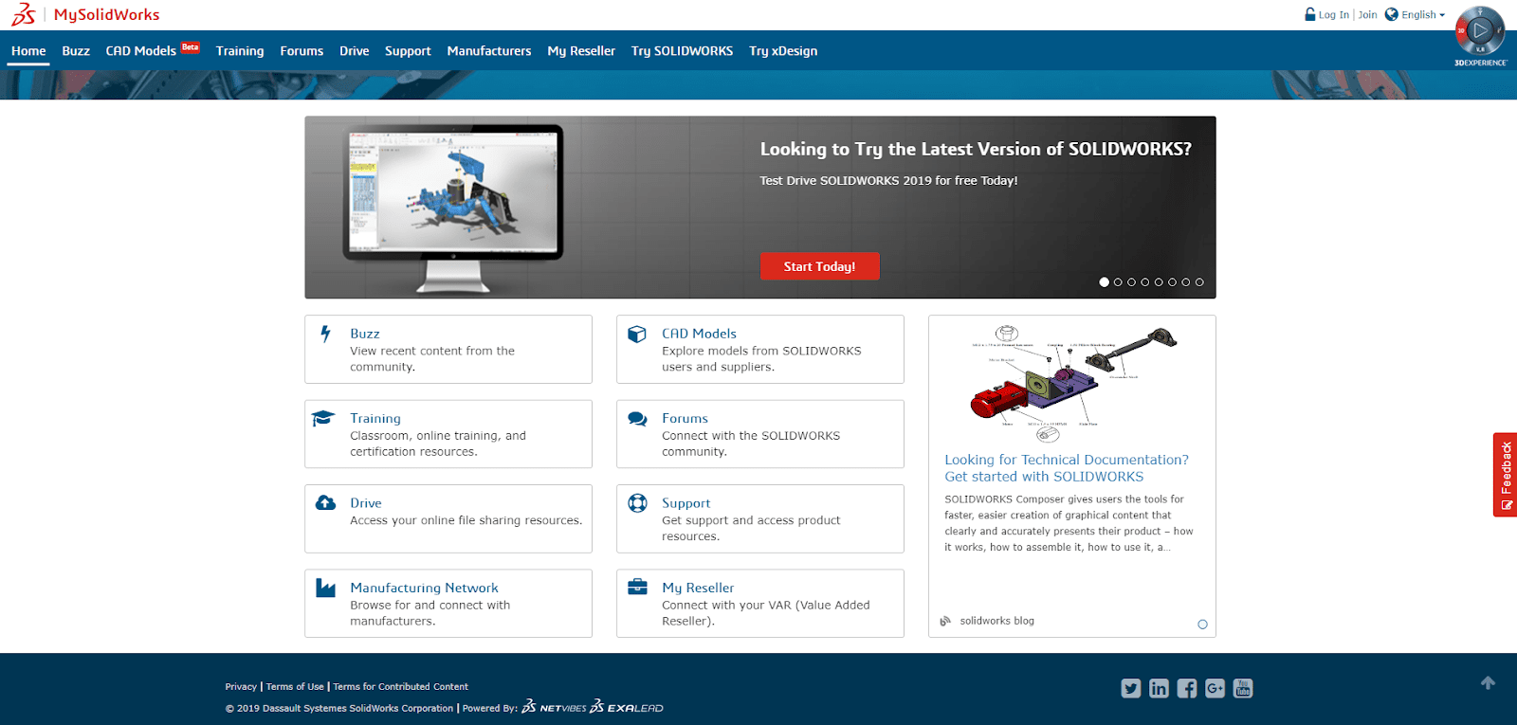This screenshot has height=725, width=1517.
Task: Open Try SOLIDWORKS in the navigation bar
Action: 683,51
